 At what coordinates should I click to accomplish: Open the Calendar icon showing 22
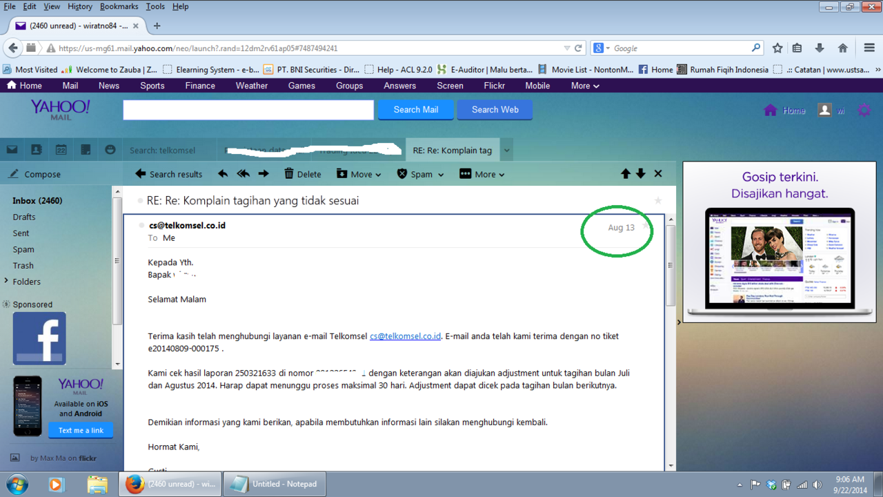coord(61,150)
